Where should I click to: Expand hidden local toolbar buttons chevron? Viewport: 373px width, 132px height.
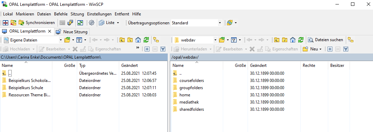pyautogui.click(x=137, y=48)
